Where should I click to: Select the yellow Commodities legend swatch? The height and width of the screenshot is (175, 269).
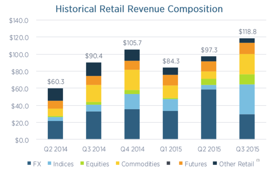pos(117,164)
